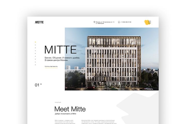Viewport: 186px width, 124px height.
Task: Click the large "MITTE" hero title
Action: click(60, 50)
